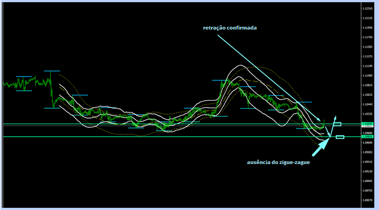Click the green 1.09806 price level tag
This screenshot has height=210, width=379.
tap(367, 137)
